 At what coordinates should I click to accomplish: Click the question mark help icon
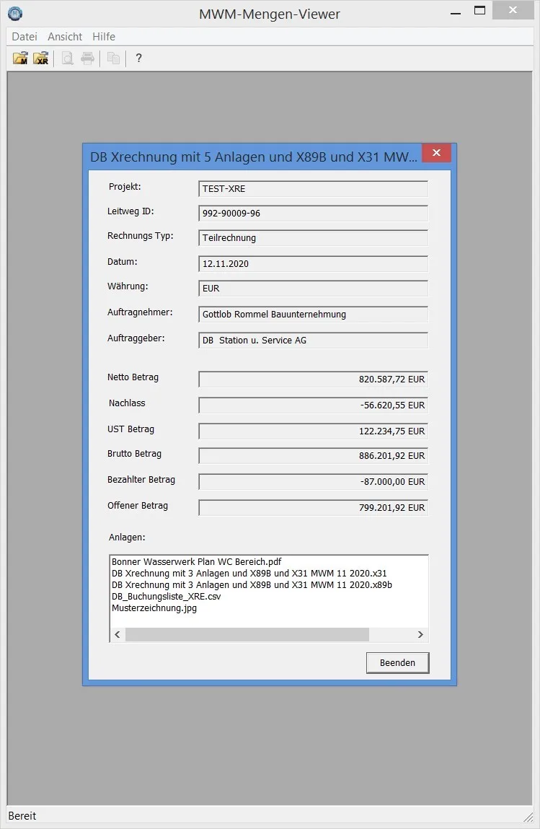point(138,58)
